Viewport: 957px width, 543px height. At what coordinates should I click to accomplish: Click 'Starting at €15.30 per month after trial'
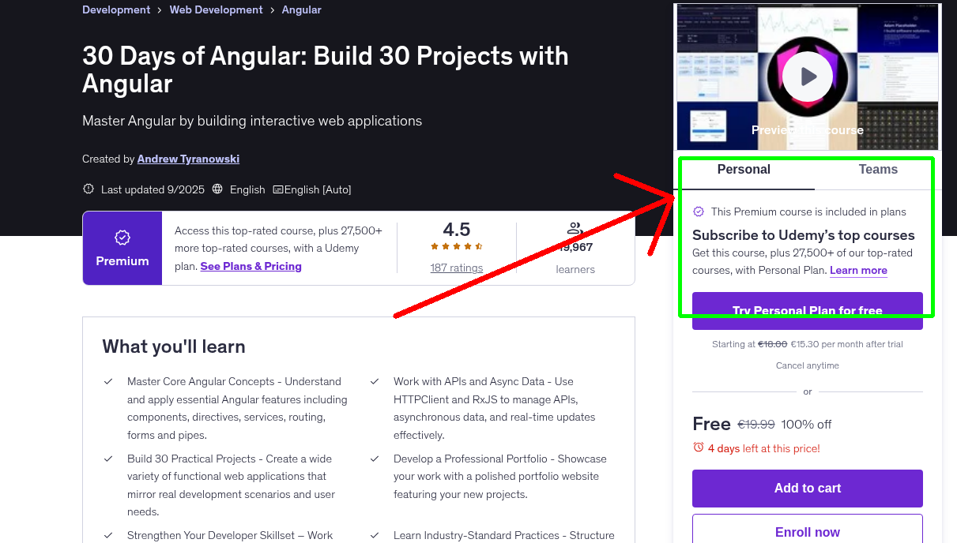808,344
